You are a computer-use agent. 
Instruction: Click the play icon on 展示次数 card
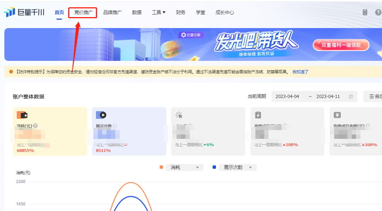tap(101, 115)
